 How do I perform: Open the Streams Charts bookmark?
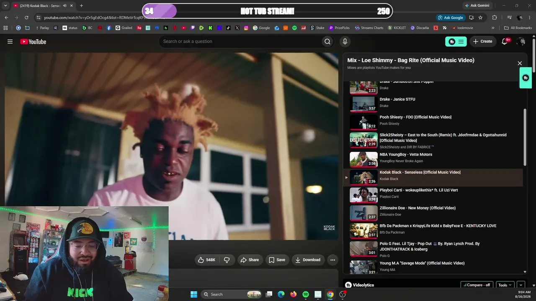369,28
